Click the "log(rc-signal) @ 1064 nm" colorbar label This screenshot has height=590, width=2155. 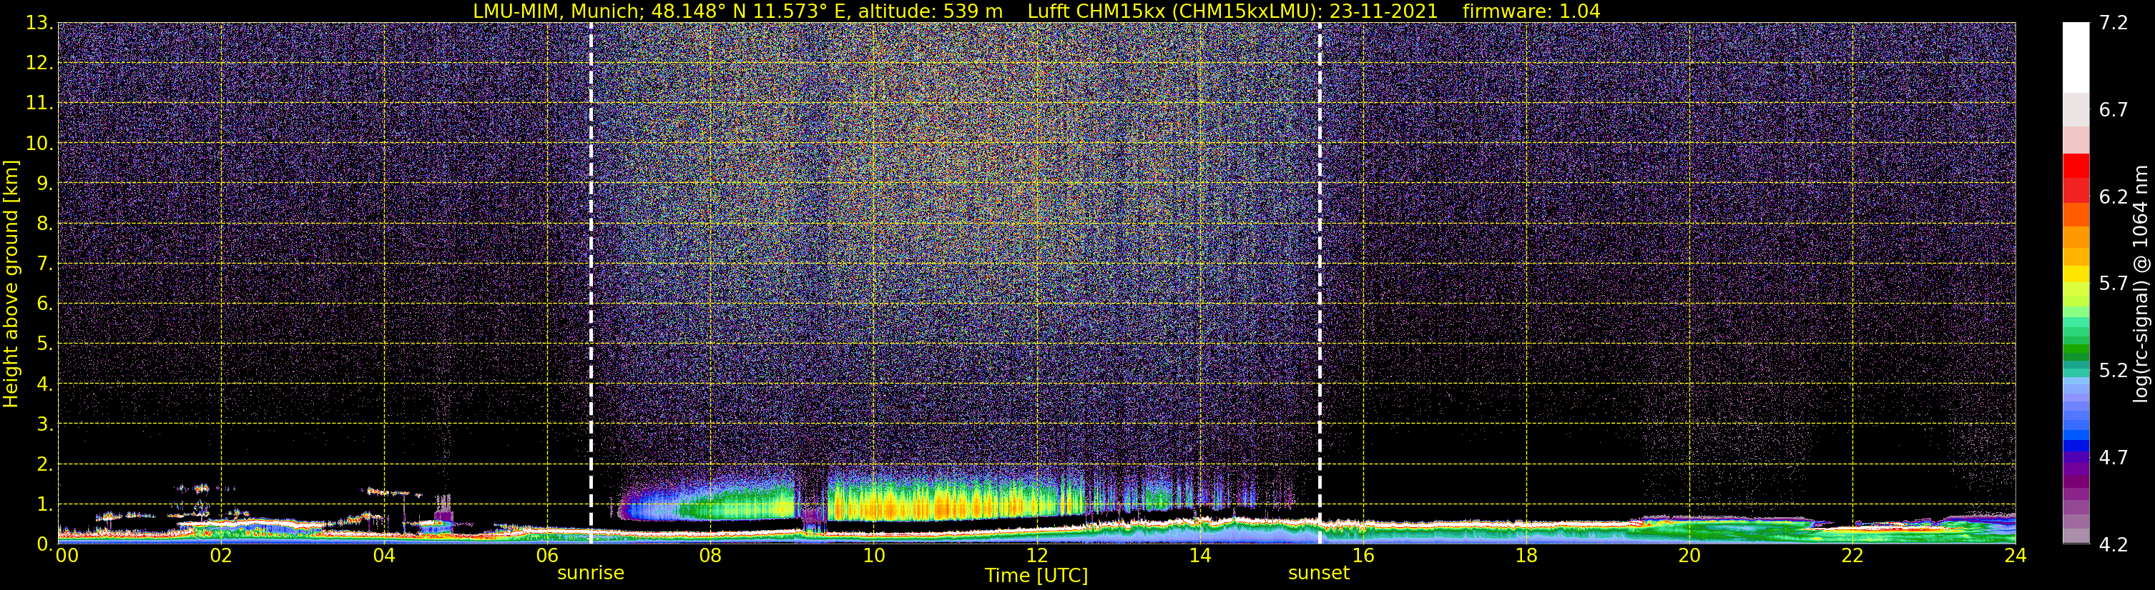2141,284
